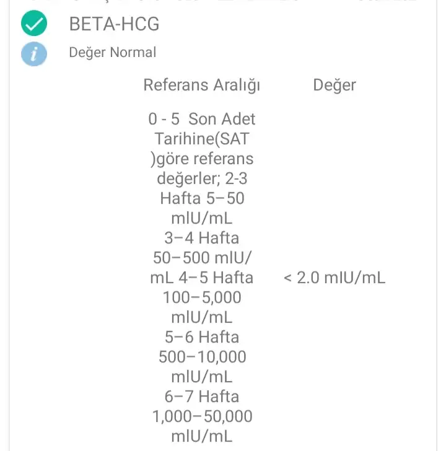
Task: Select the '6–7 Hafta' reference entry
Action: pos(202,396)
